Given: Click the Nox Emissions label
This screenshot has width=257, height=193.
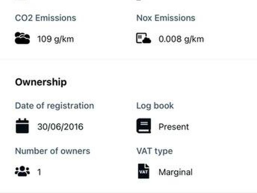Looking at the screenshot, I should point(166,18).
